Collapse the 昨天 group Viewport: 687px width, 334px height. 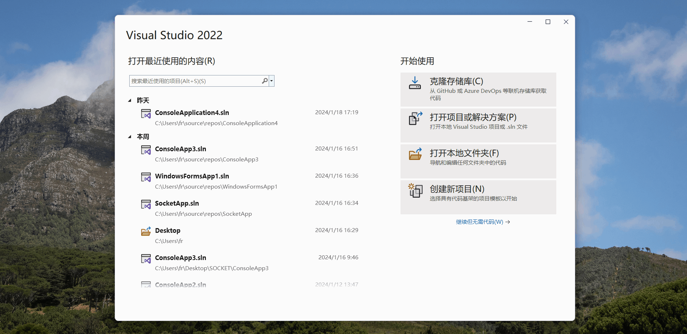pyautogui.click(x=130, y=100)
